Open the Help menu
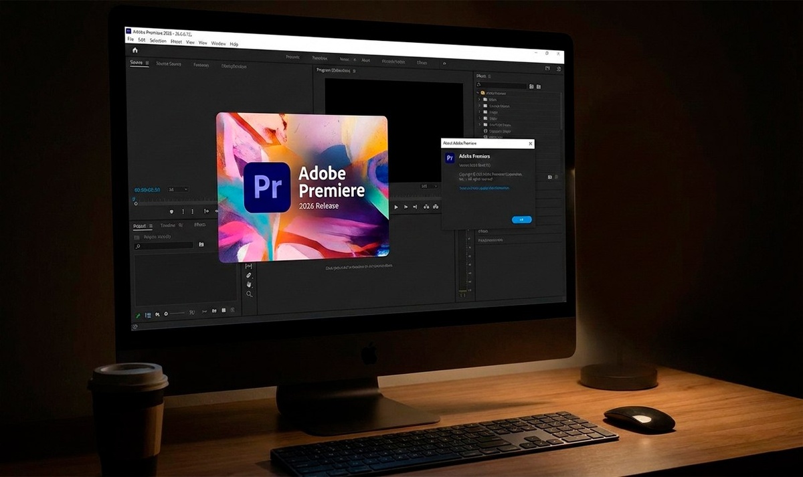 (234, 44)
